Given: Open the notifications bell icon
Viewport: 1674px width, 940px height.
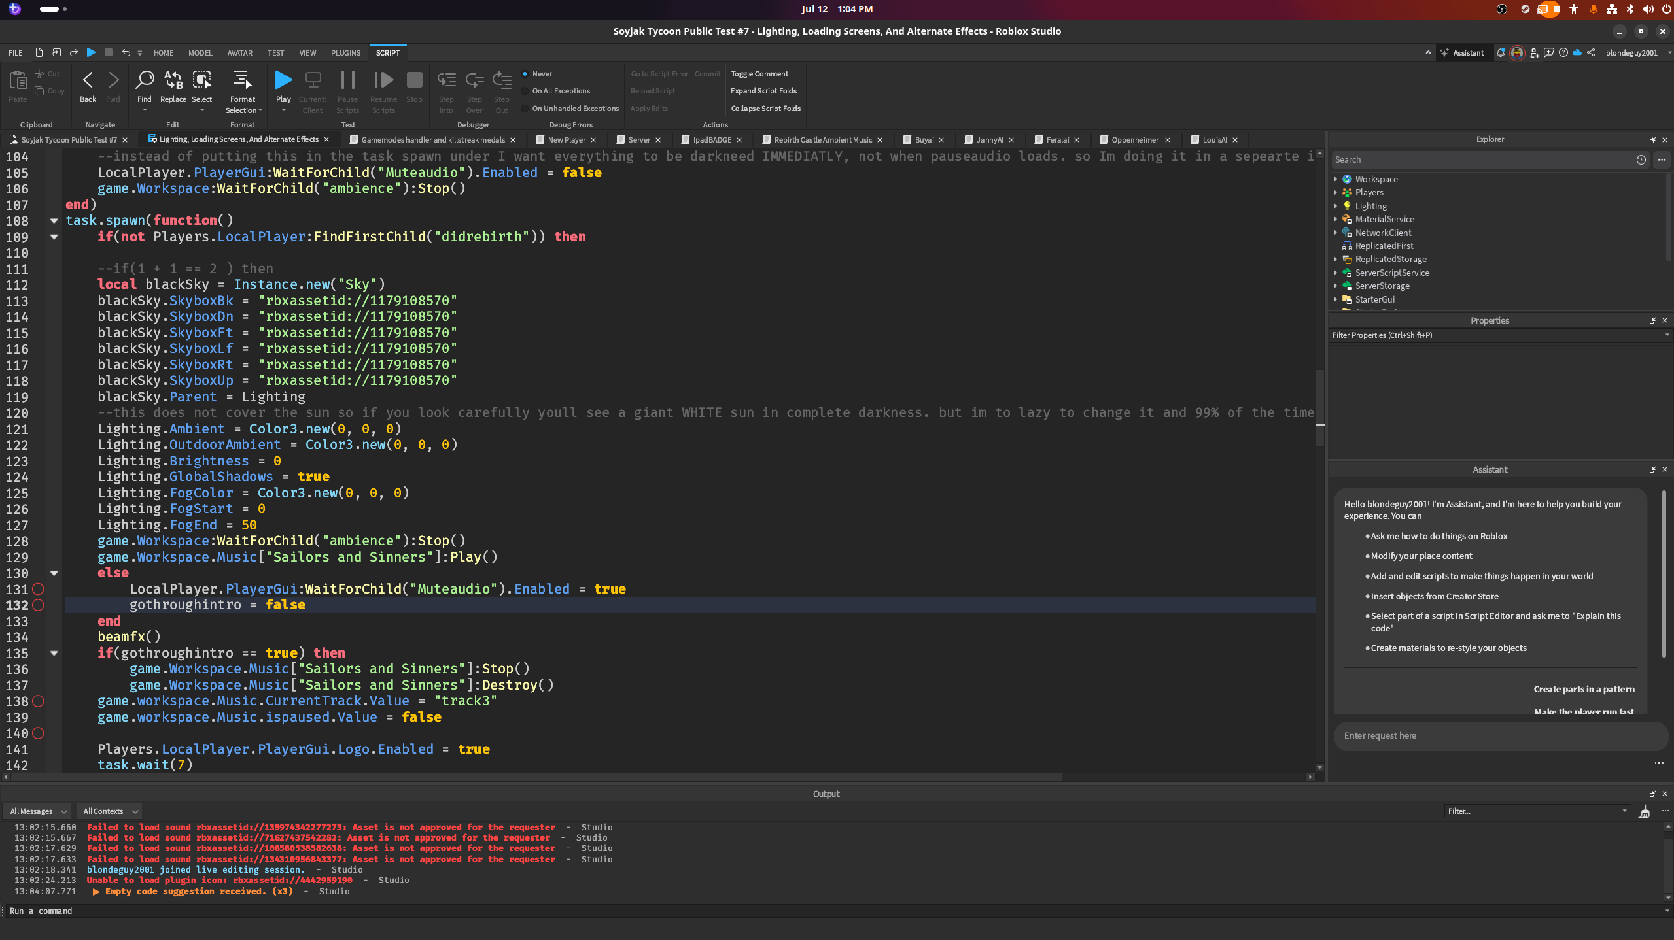Looking at the screenshot, I should (1501, 53).
